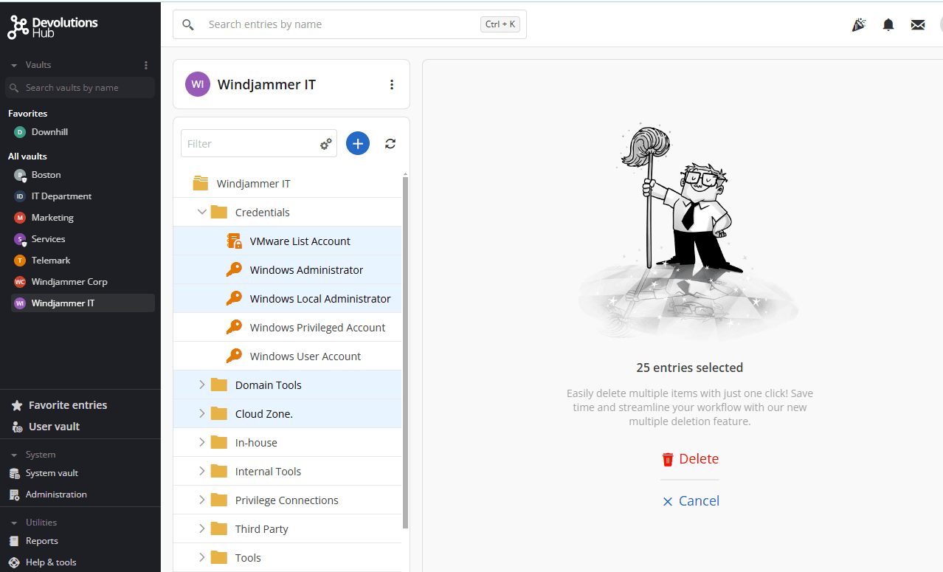
Task: Open filter settings gear icon
Action: (325, 145)
